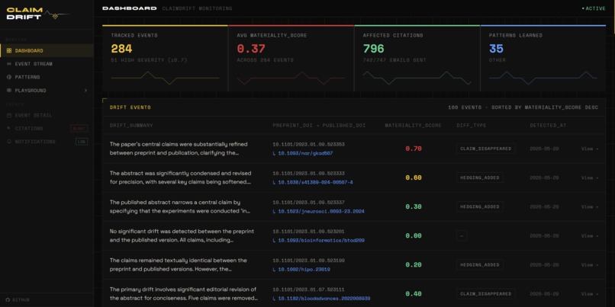Click the Tracked Events sparkline chart
Viewport: 615px width, 307px height.
click(x=165, y=78)
